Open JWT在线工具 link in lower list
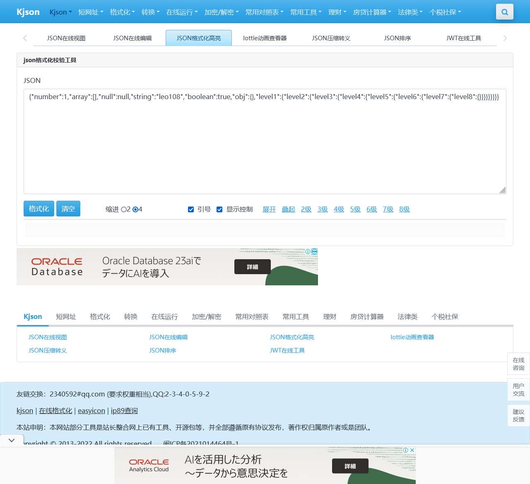 click(287, 350)
